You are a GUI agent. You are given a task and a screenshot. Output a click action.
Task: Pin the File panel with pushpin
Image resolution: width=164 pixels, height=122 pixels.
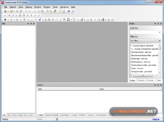pyautogui.click(x=31, y=24)
